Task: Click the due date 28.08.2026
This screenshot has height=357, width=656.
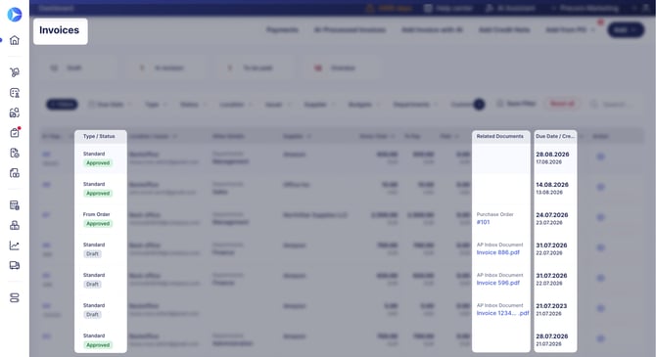Action: (552, 155)
